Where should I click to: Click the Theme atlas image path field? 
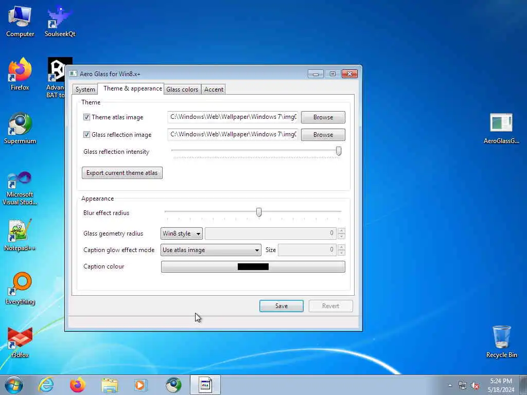(x=233, y=117)
